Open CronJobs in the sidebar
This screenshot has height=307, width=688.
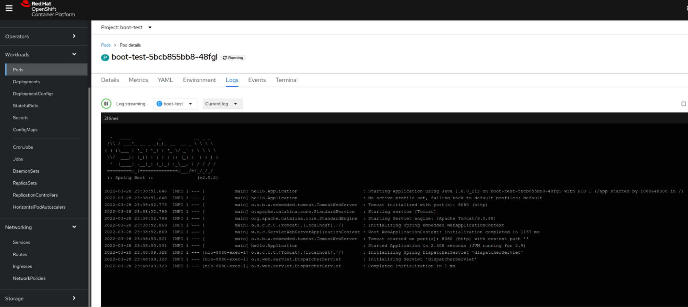(23, 147)
